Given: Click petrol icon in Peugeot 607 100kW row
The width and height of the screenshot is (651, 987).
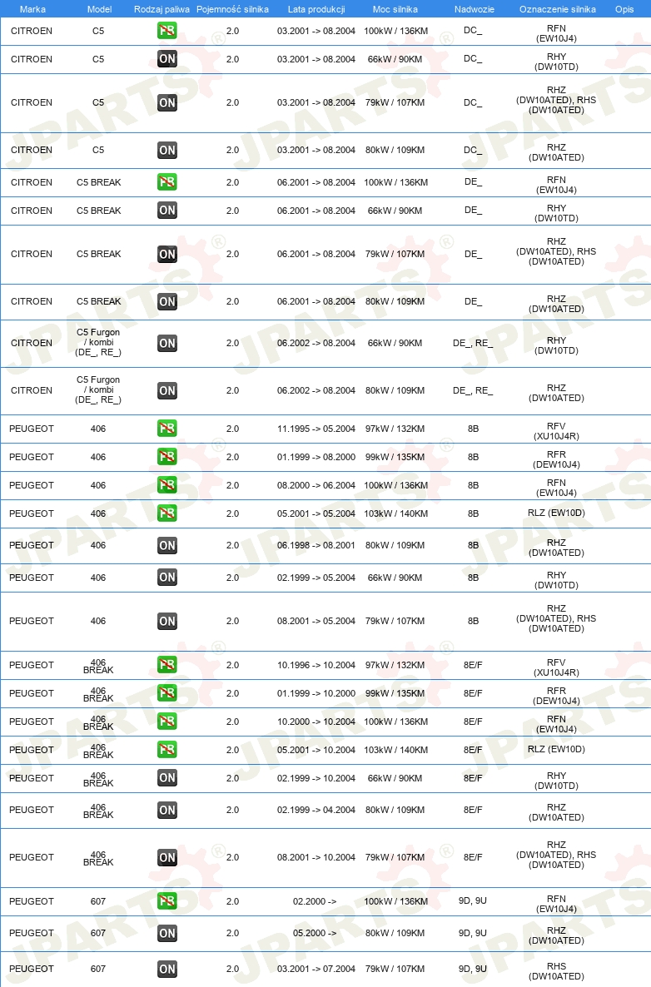Looking at the screenshot, I should point(166,900).
